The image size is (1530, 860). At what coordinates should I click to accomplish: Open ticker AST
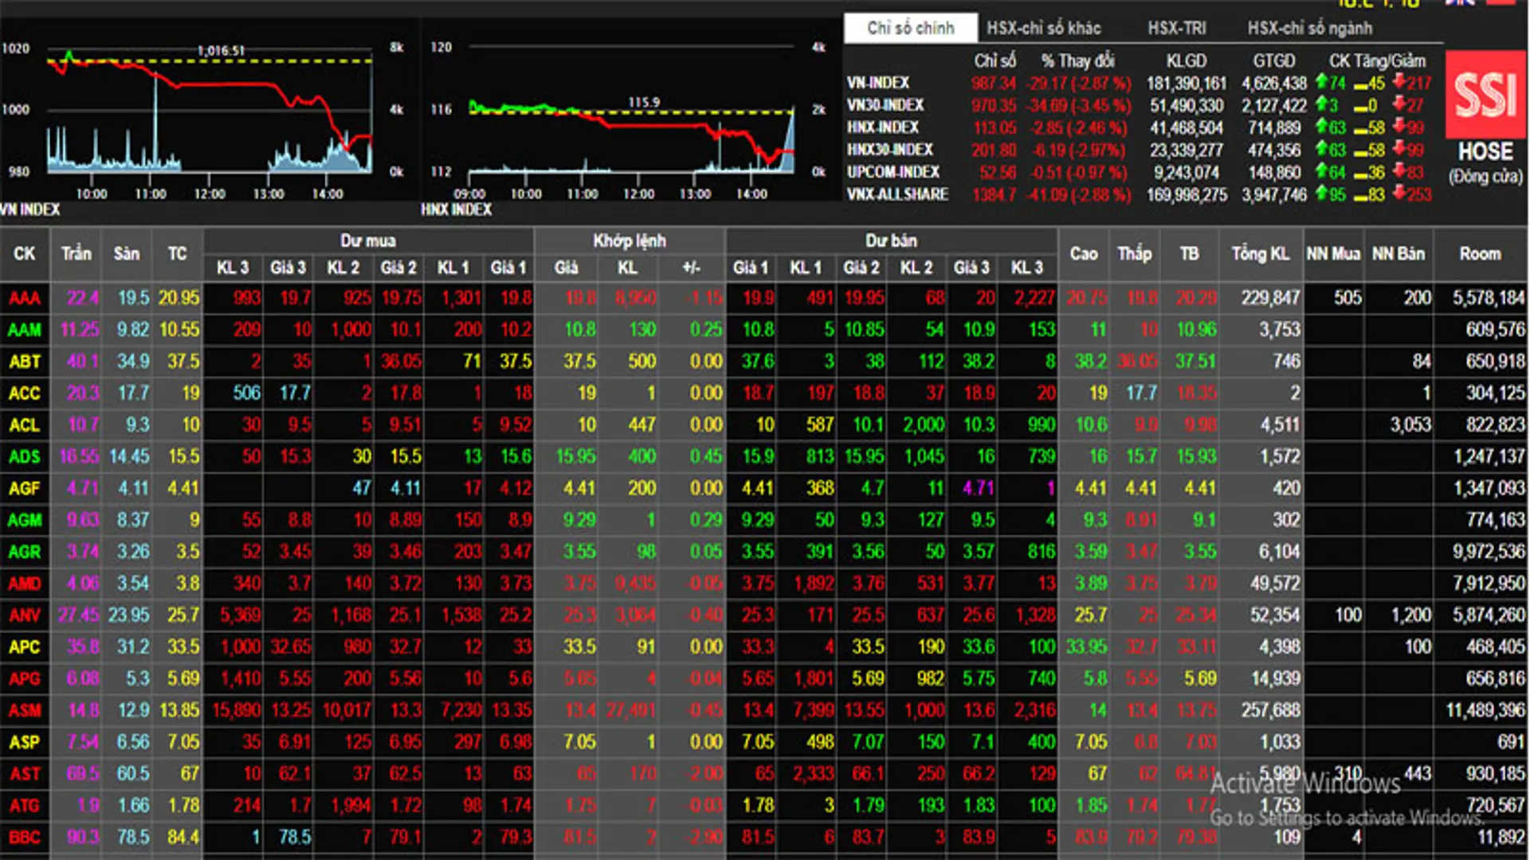click(x=25, y=774)
